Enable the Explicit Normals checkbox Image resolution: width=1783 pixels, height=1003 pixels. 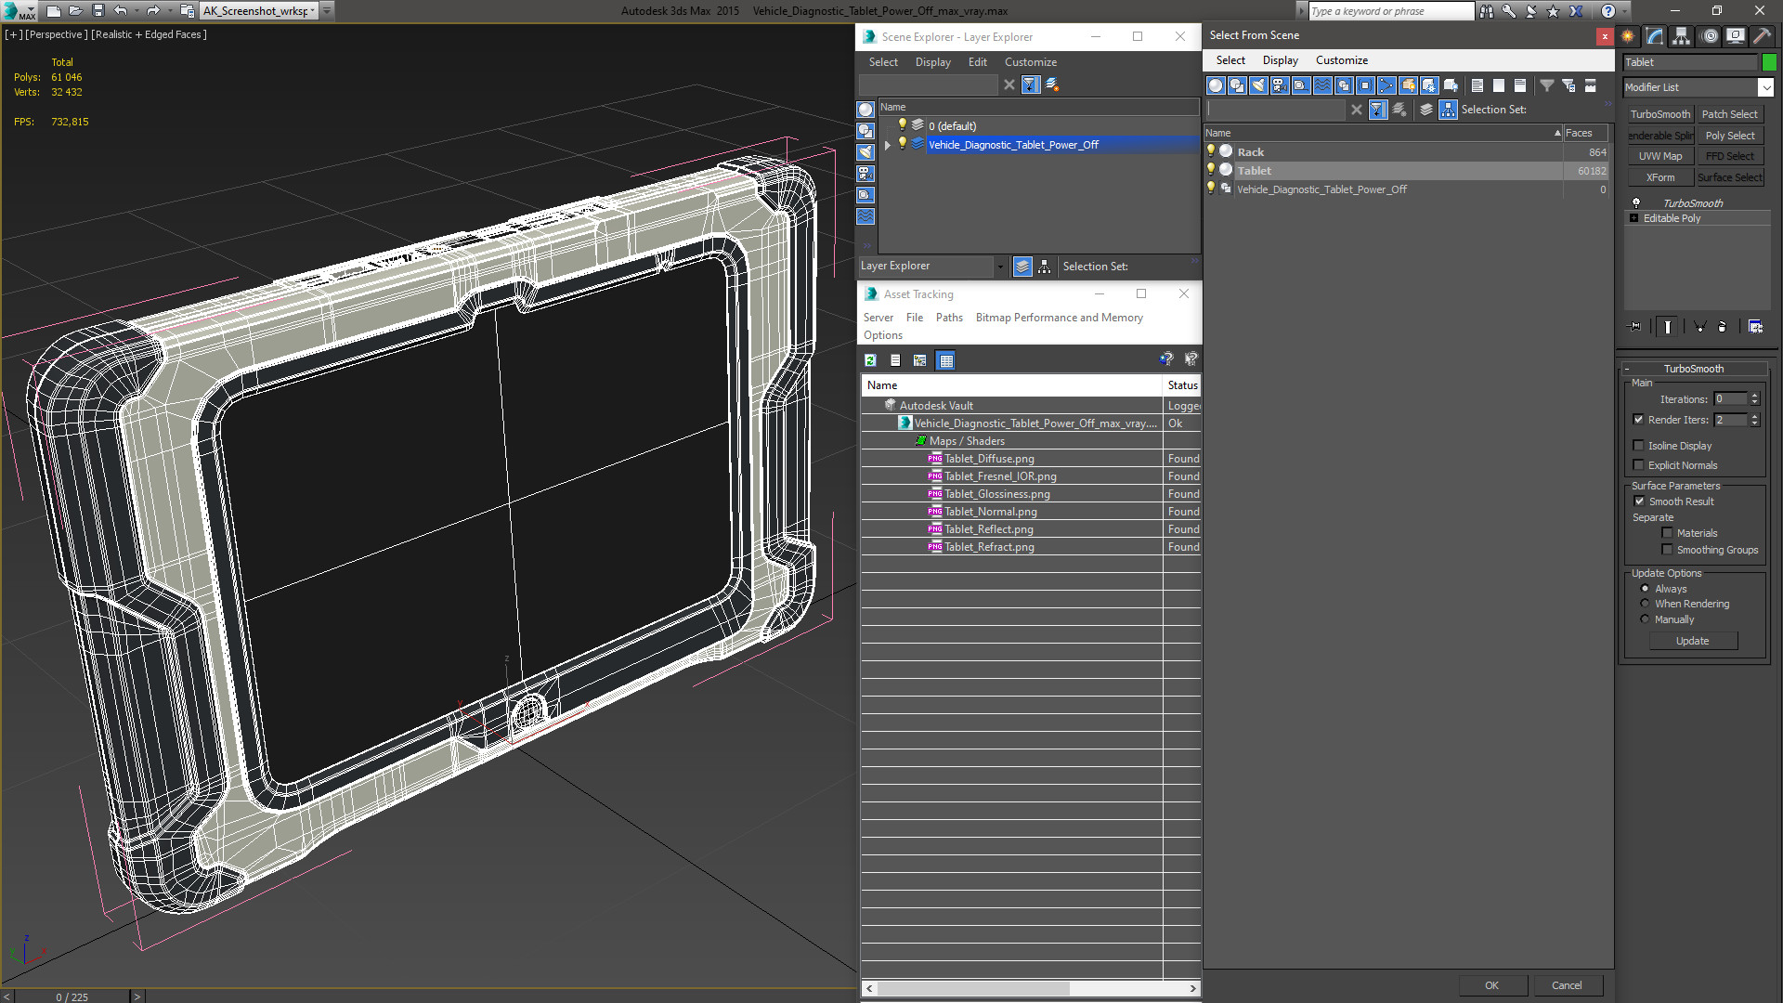1638,465
